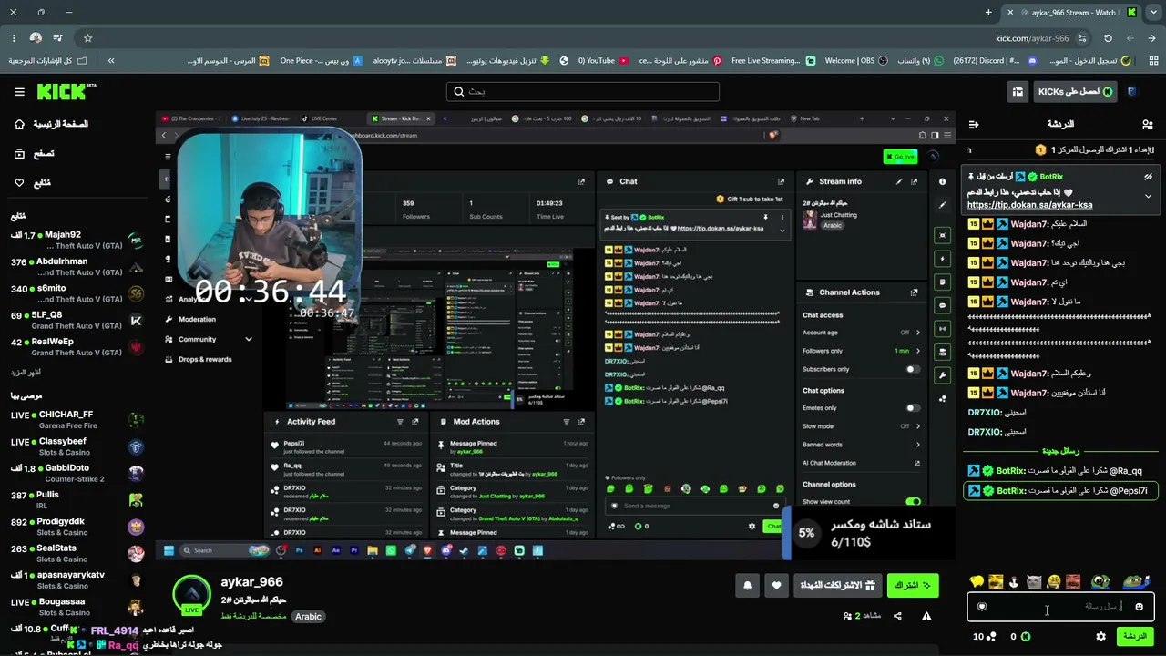The width and height of the screenshot is (1166, 656).
Task: Click the search field on Kick
Action: [583, 92]
